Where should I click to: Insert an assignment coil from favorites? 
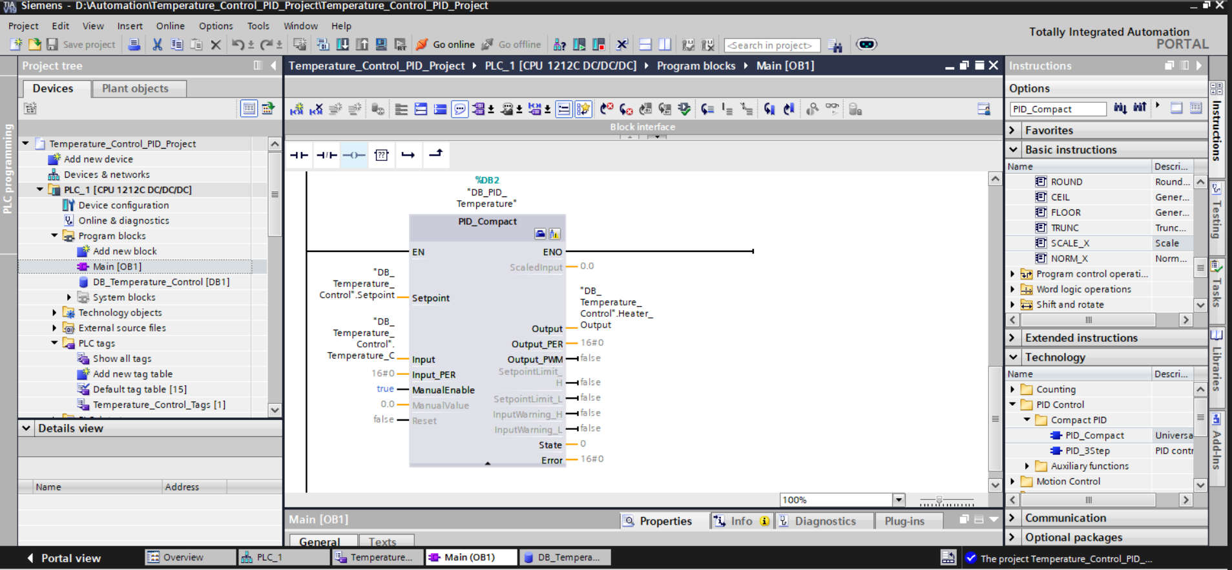click(354, 155)
